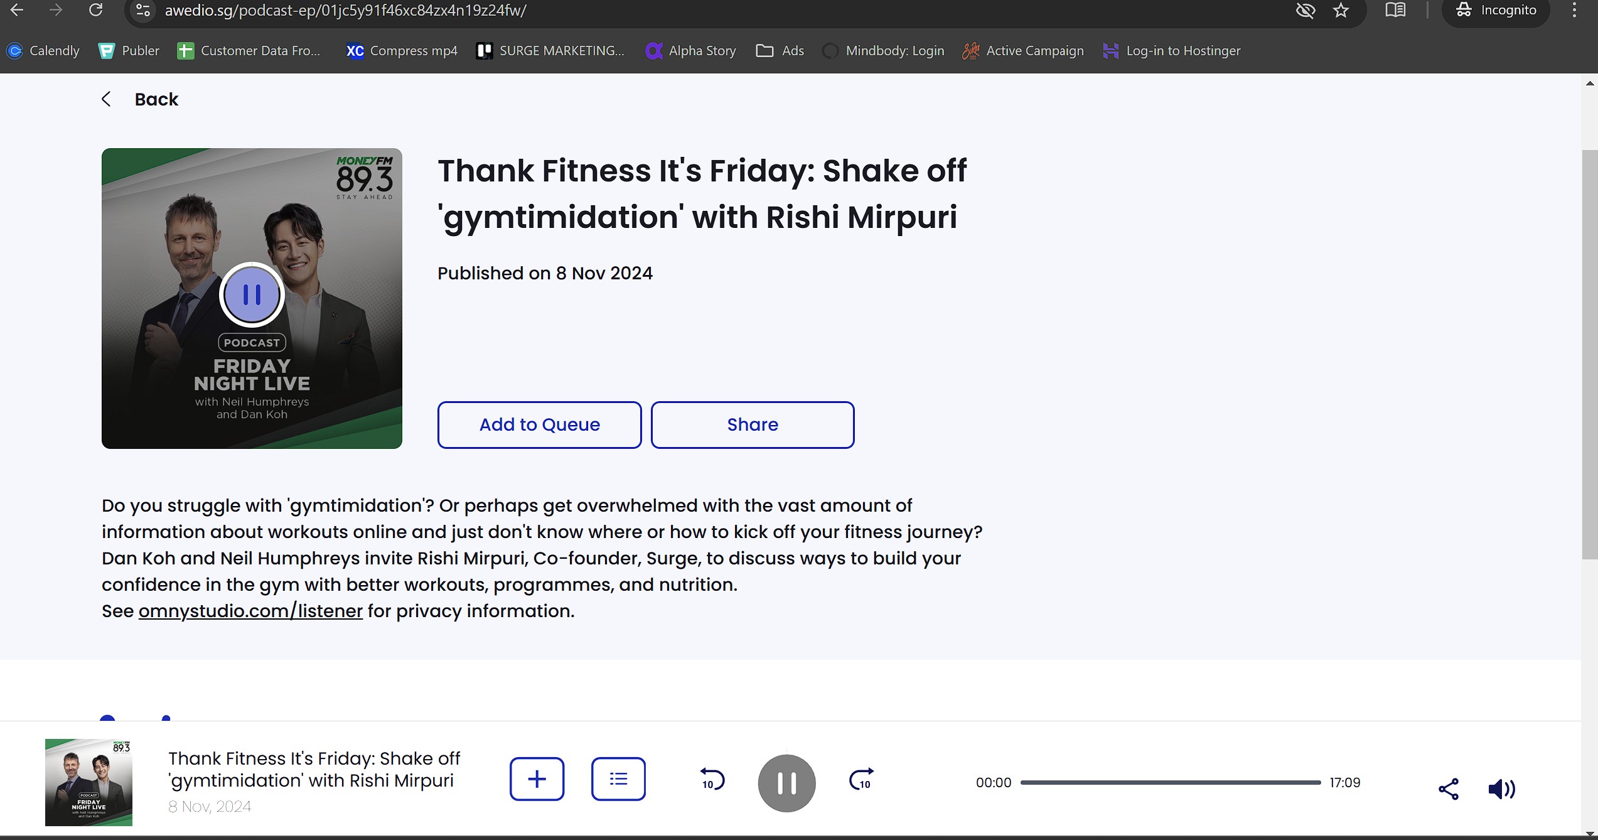Open reading mode book icon
The height and width of the screenshot is (840, 1598).
pyautogui.click(x=1395, y=10)
